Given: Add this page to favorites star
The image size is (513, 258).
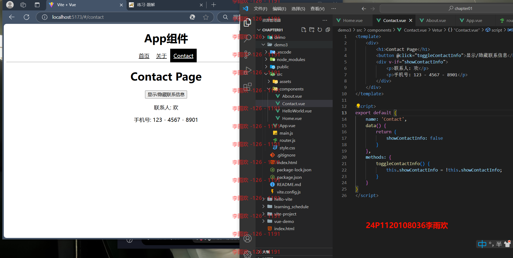Looking at the screenshot, I should tap(206, 17).
